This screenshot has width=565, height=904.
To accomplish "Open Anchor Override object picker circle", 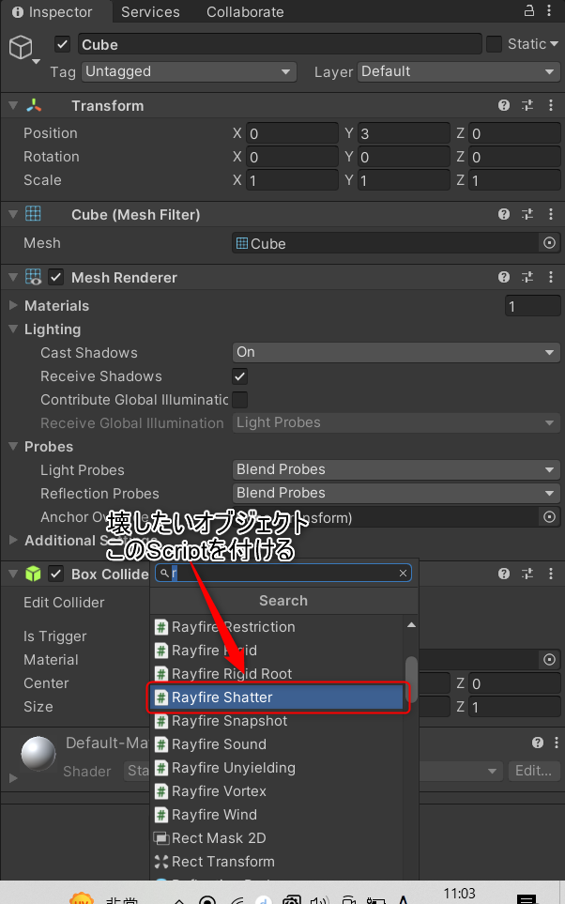I will (549, 517).
